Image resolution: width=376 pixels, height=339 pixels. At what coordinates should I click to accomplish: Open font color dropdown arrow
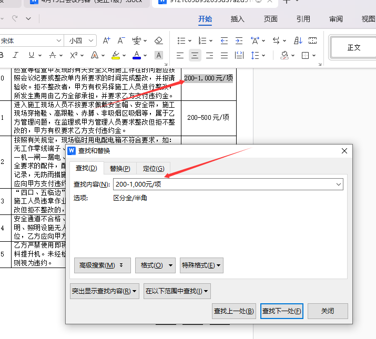pyautogui.click(x=145, y=56)
